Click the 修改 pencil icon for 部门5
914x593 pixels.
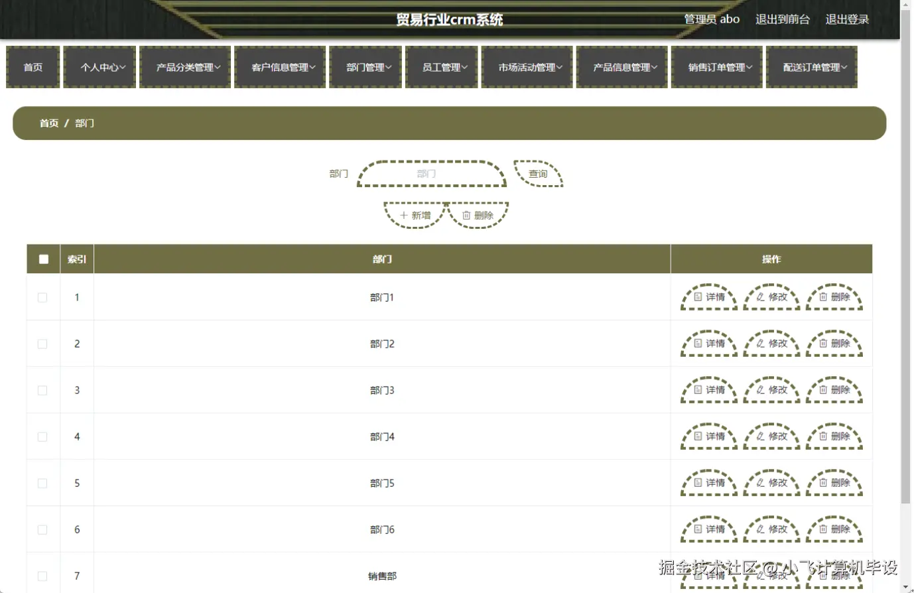(761, 483)
